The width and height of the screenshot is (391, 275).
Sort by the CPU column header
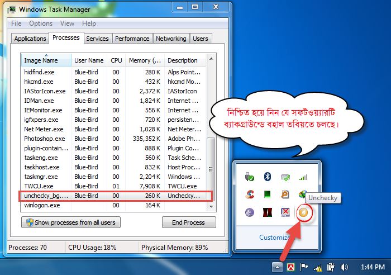(x=116, y=60)
